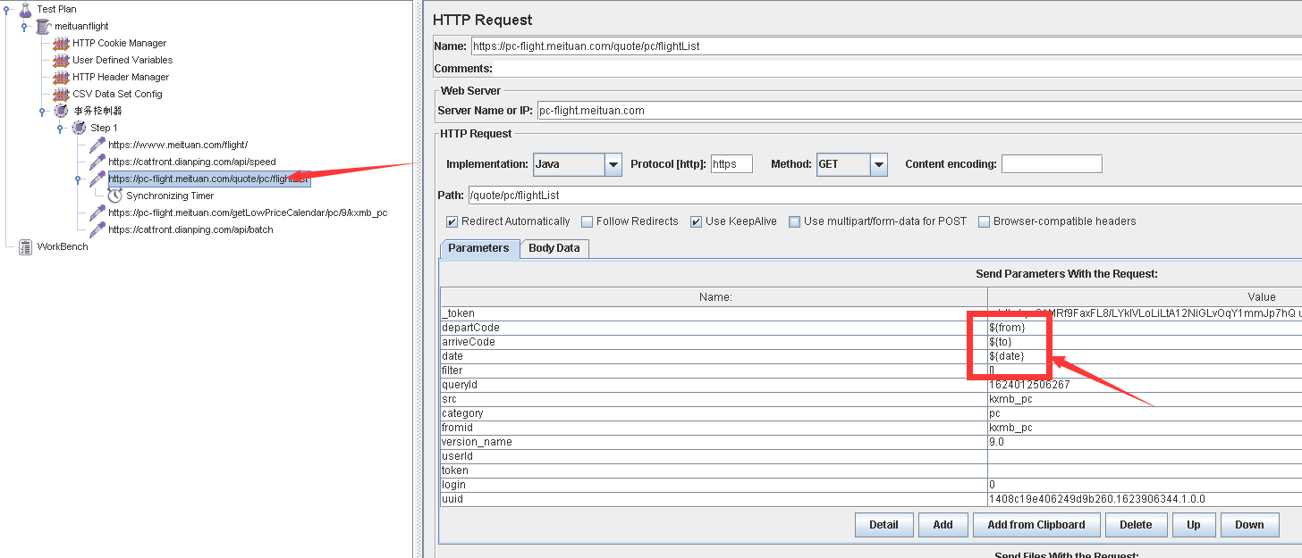This screenshot has height=558, width=1302.
Task: Click the sampler icon for quote/pc/flightList
Action: [x=97, y=179]
